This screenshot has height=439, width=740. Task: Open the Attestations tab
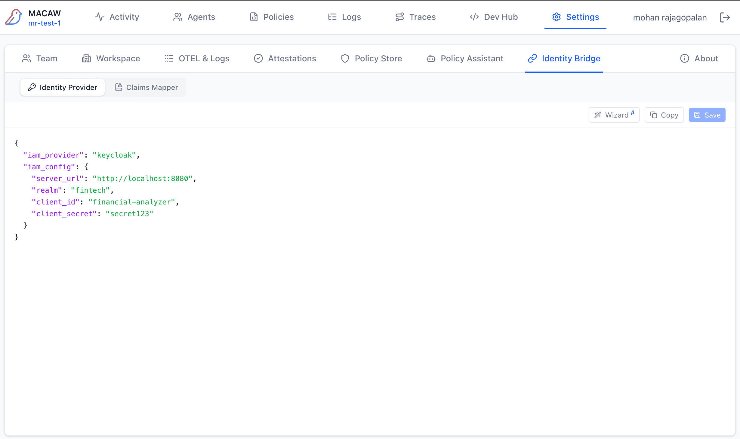[285, 58]
